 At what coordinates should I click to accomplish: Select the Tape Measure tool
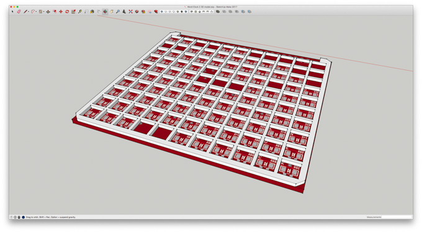[x=79, y=12]
